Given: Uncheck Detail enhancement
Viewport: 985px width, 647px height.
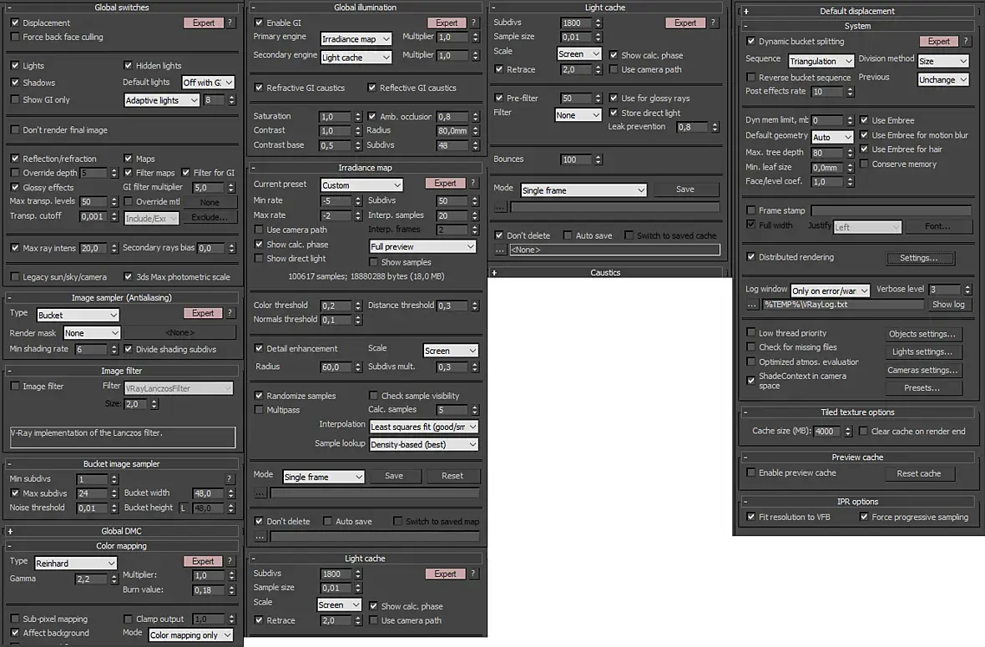Looking at the screenshot, I should pos(259,349).
